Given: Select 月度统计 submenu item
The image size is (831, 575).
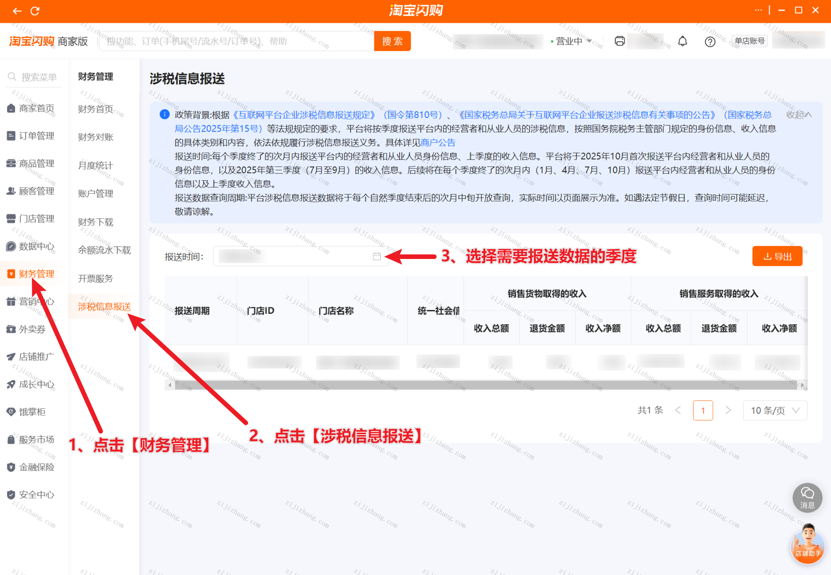Looking at the screenshot, I should (x=96, y=165).
